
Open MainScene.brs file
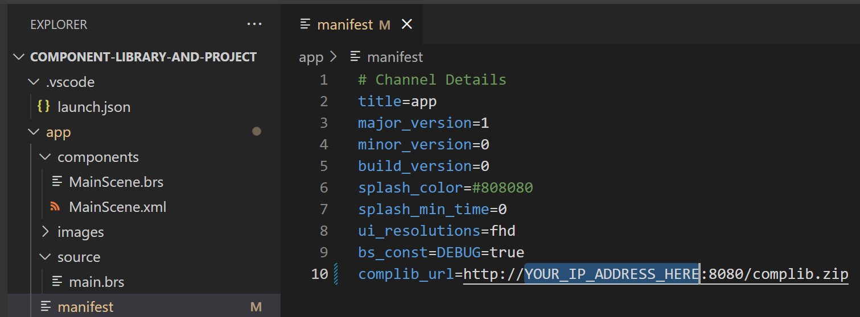pos(116,182)
